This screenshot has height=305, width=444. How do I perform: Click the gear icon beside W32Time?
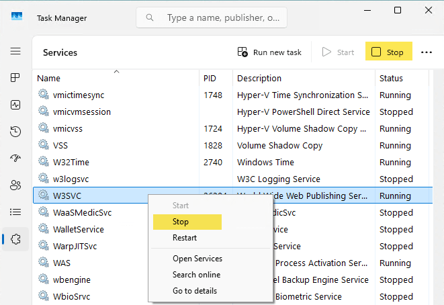click(x=44, y=161)
